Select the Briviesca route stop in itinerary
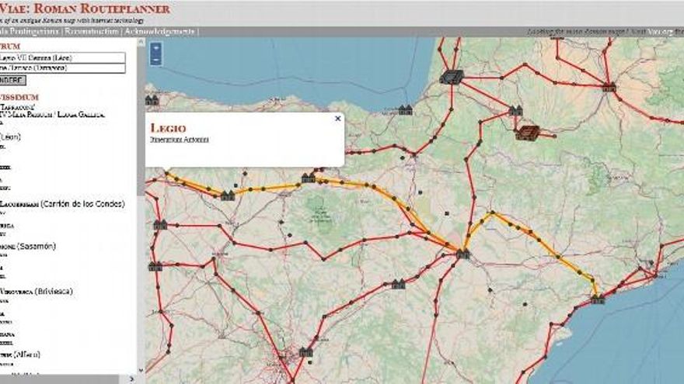This screenshot has width=684, height=384. tap(37, 291)
